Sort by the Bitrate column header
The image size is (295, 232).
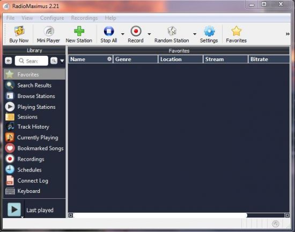pyautogui.click(x=269, y=59)
